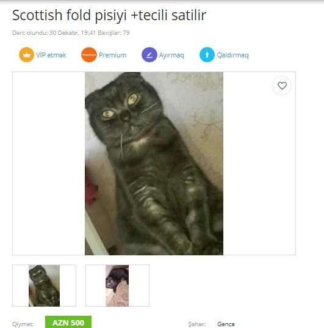Select the Ayırmaq text link
Image resolution: width=324 pixels, height=328 pixels.
click(171, 56)
